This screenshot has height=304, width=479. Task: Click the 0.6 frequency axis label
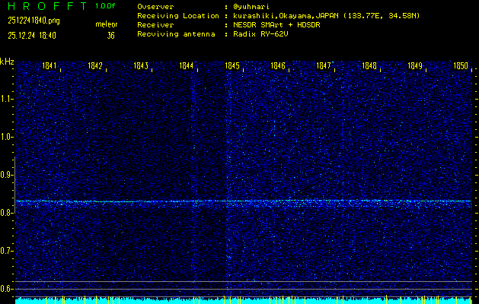(6, 289)
